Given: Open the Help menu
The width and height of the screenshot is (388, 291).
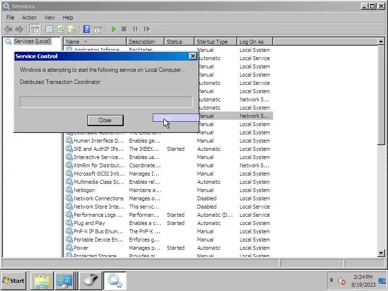Looking at the screenshot, I should [x=67, y=17].
